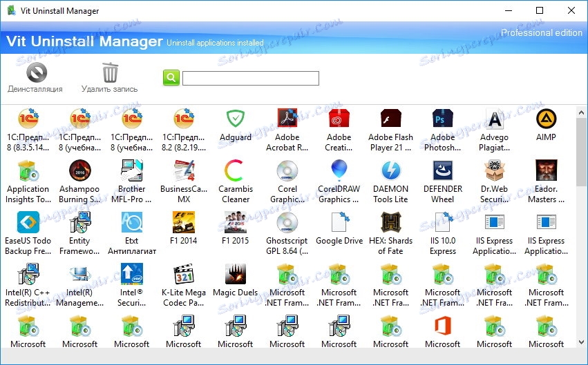Select the HEX: Shards of Fate icon
The image size is (588, 365).
pos(391,222)
